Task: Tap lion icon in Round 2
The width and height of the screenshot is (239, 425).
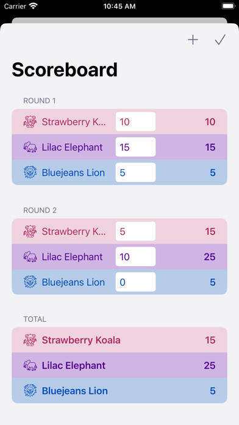Action: (30, 282)
